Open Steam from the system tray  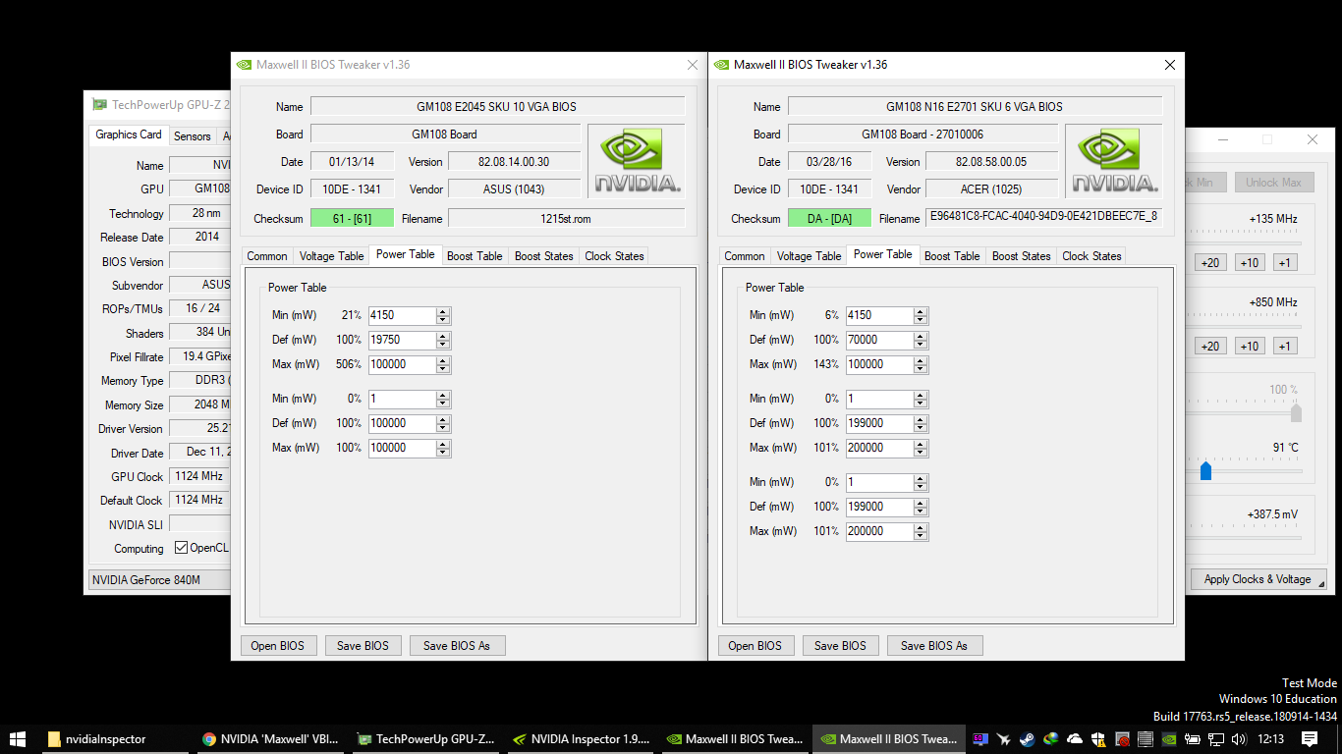point(1028,739)
